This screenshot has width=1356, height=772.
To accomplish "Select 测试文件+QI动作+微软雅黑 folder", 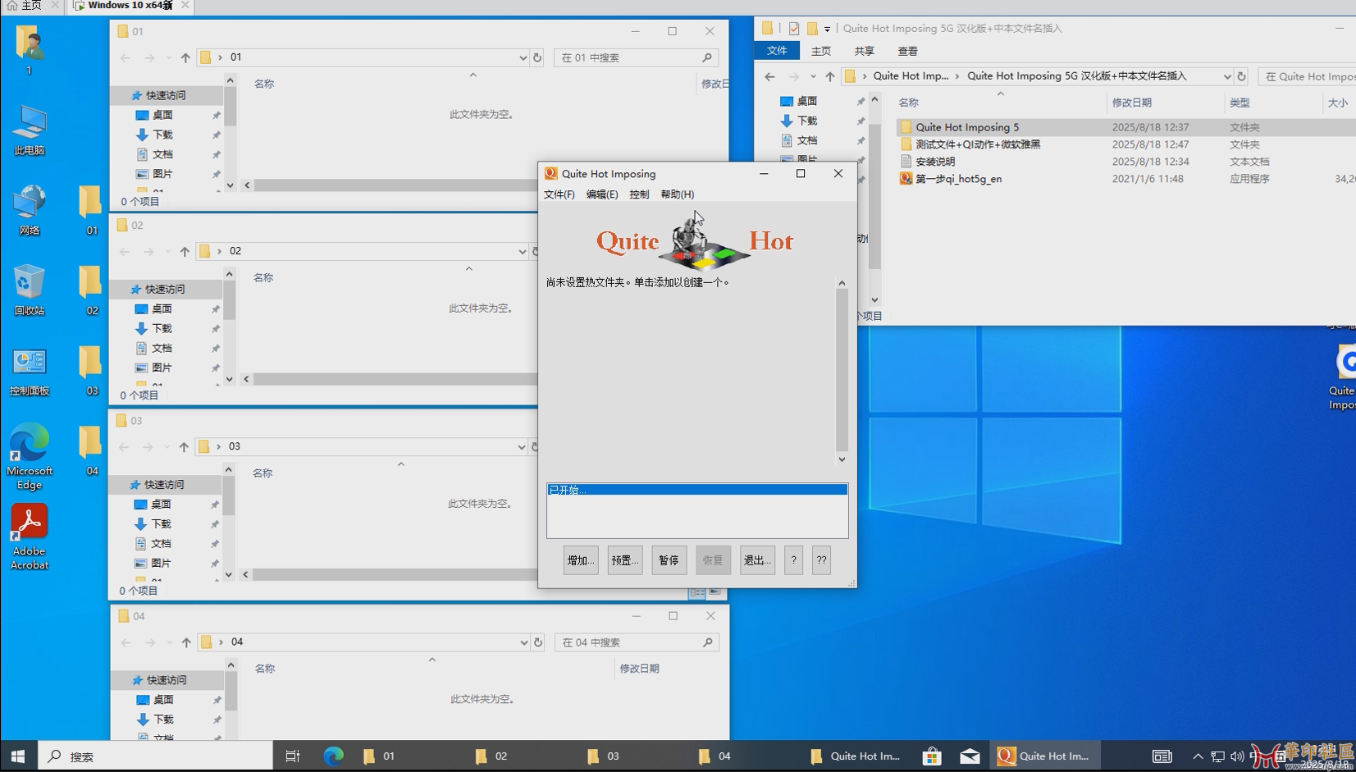I will [x=978, y=144].
